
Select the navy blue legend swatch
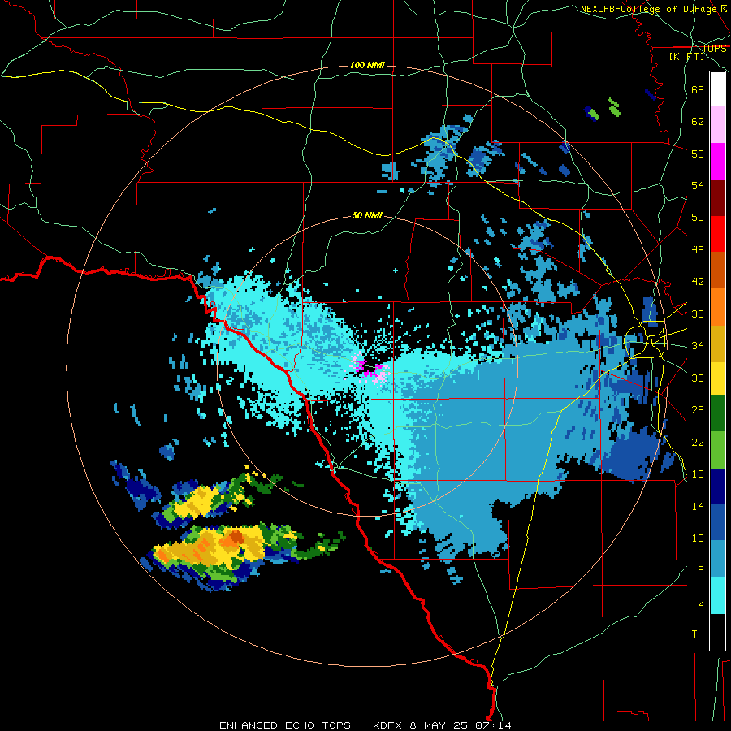pyautogui.click(x=717, y=487)
